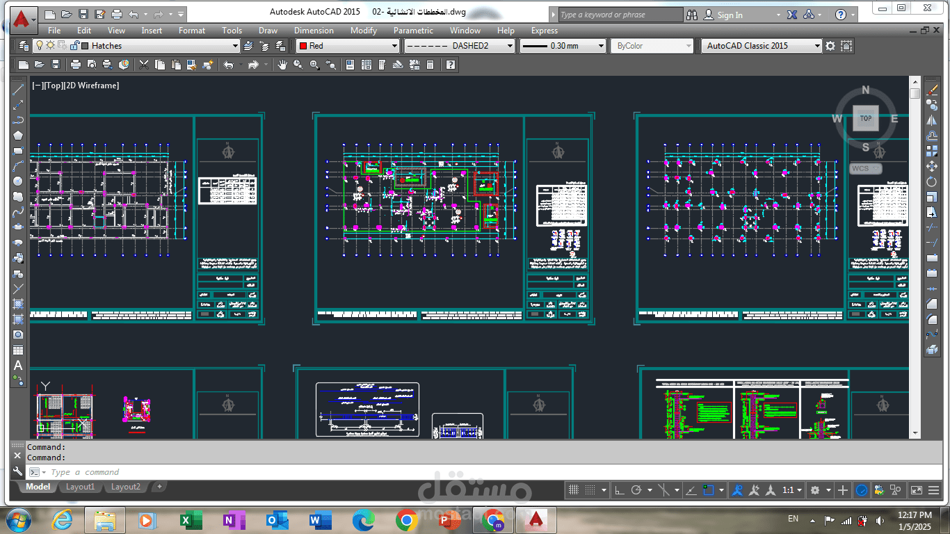The image size is (950, 534).
Task: Select the Polygon draw tool
Action: (18, 136)
